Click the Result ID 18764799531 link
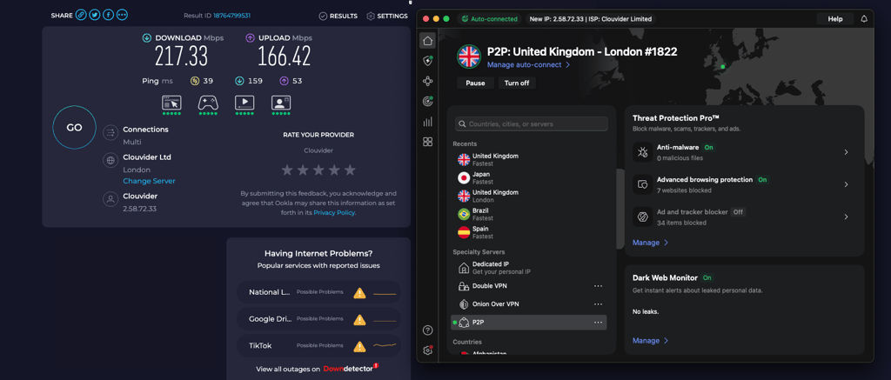 (x=231, y=16)
